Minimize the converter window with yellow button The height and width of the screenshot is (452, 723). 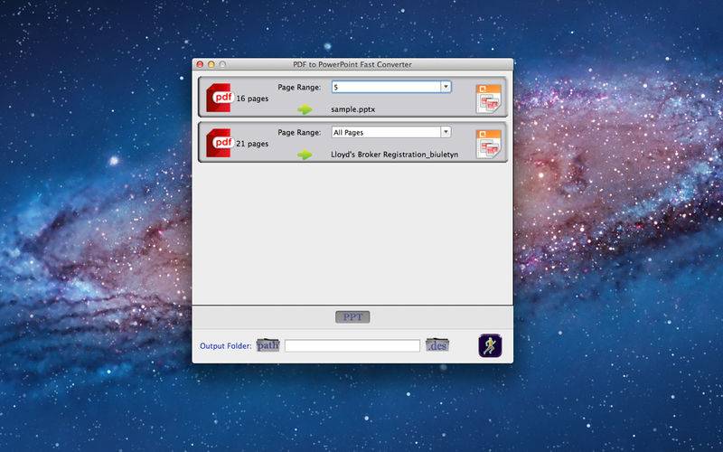pos(211,64)
